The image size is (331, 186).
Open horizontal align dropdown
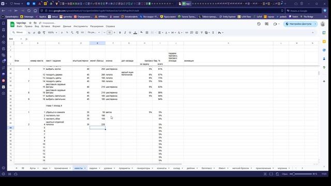pyautogui.click(x=161, y=33)
